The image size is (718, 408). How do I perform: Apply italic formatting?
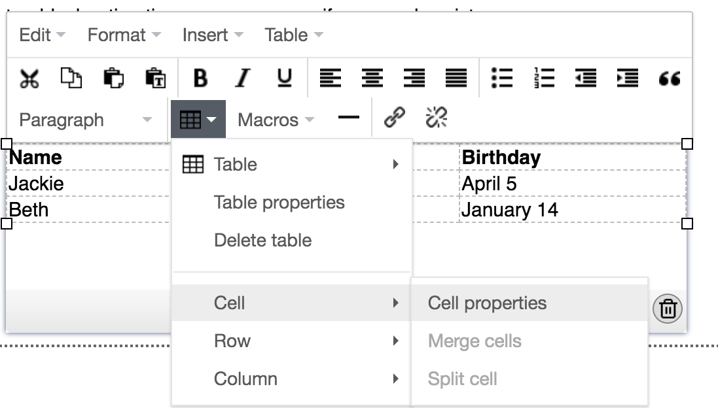(240, 78)
